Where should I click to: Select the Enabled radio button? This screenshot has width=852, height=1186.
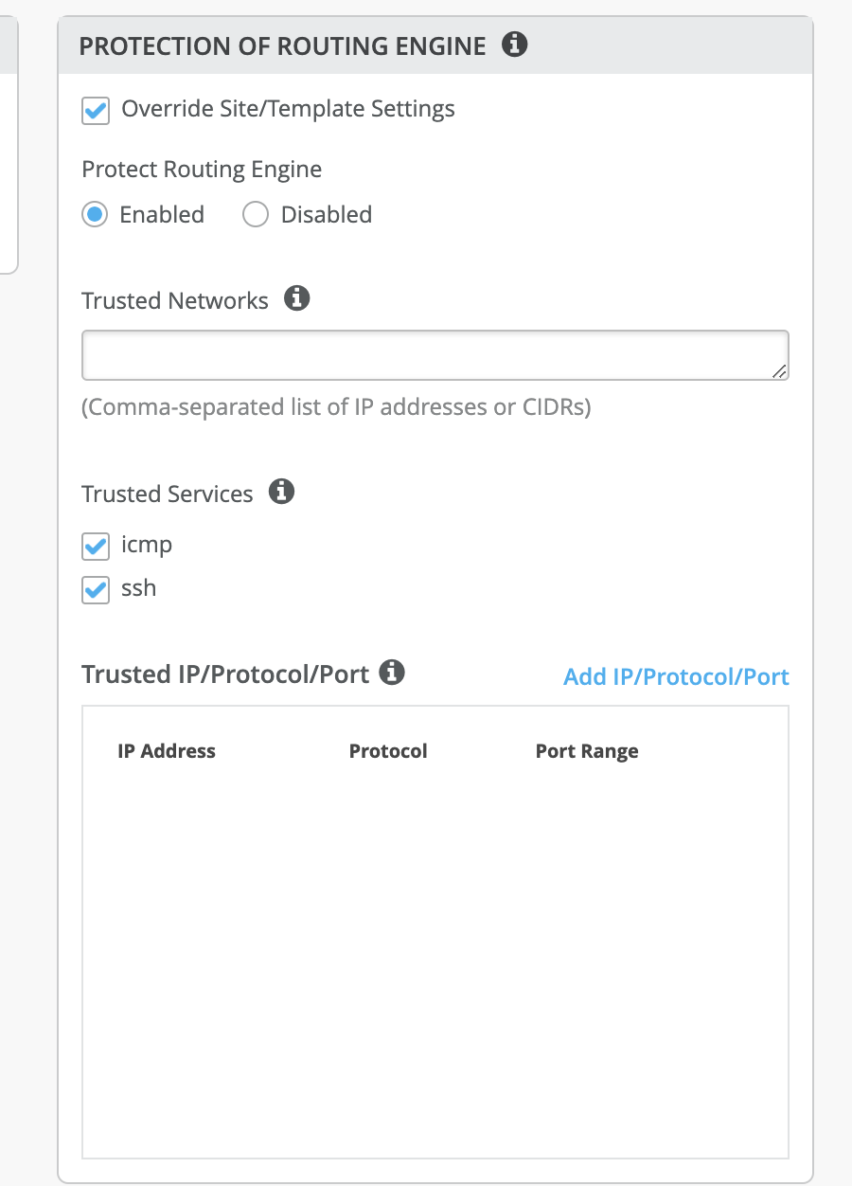click(95, 215)
